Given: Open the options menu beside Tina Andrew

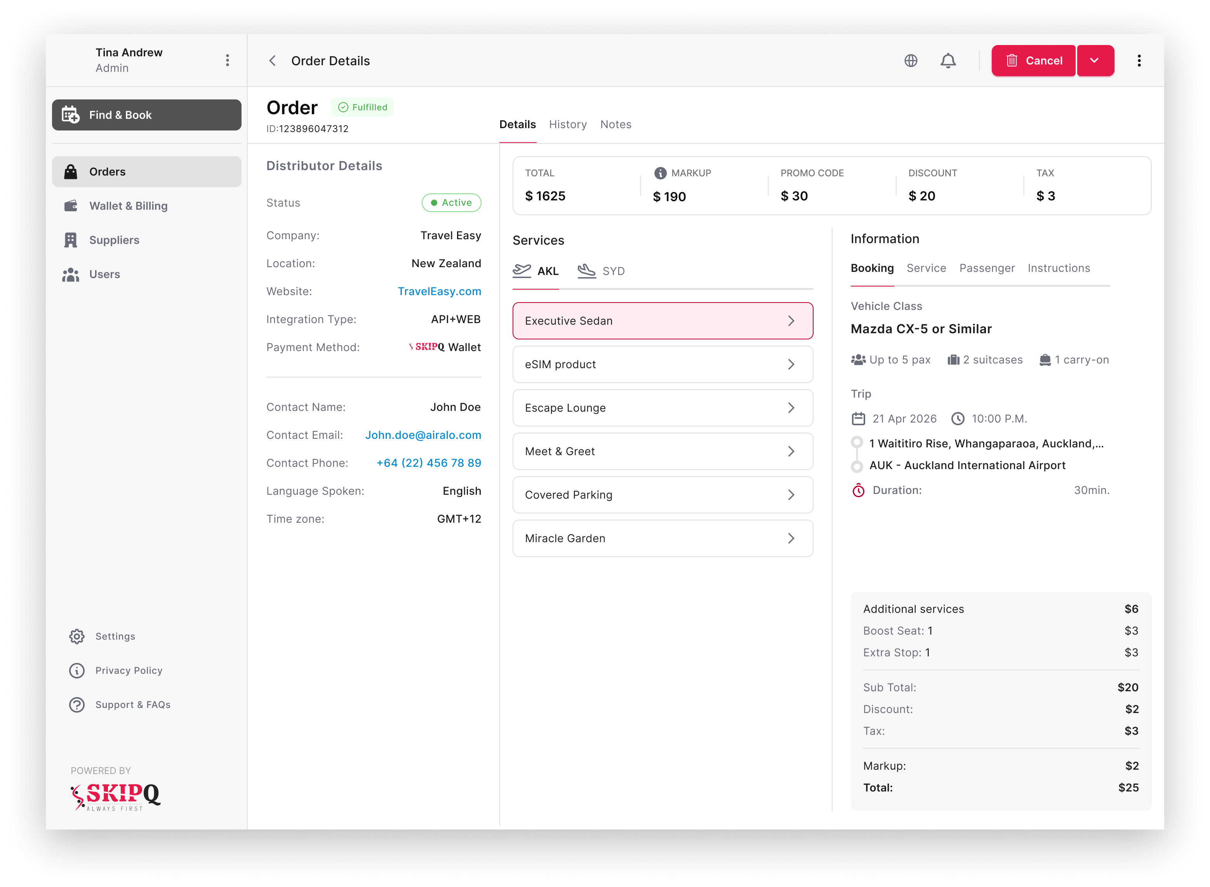Looking at the screenshot, I should [228, 60].
